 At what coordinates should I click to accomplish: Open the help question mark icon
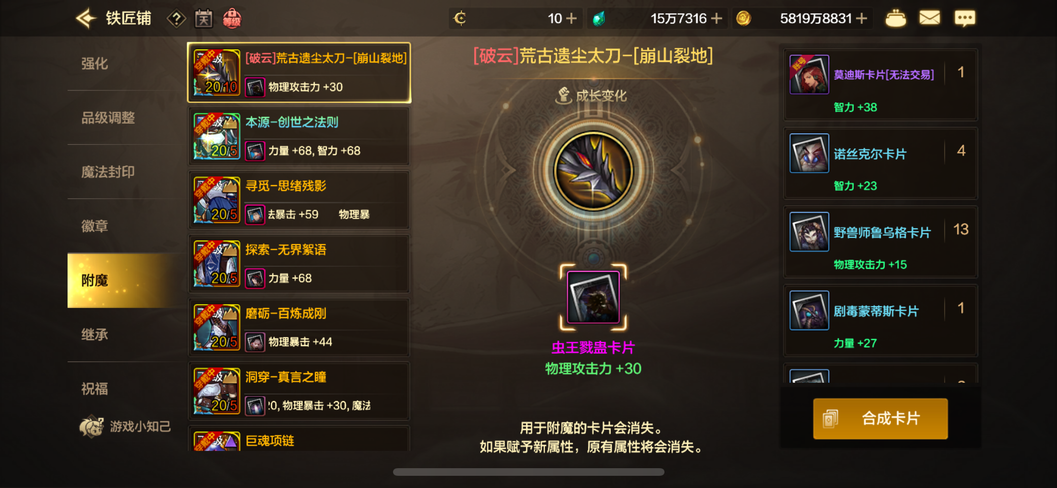coord(176,19)
